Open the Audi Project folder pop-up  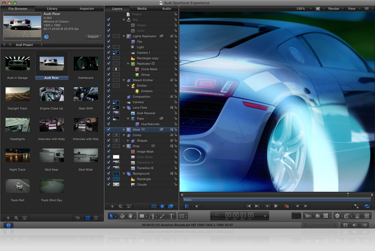click(x=29, y=45)
